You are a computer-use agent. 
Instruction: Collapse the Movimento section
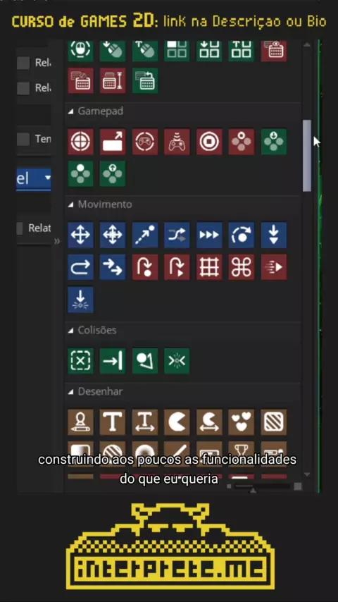(70, 205)
